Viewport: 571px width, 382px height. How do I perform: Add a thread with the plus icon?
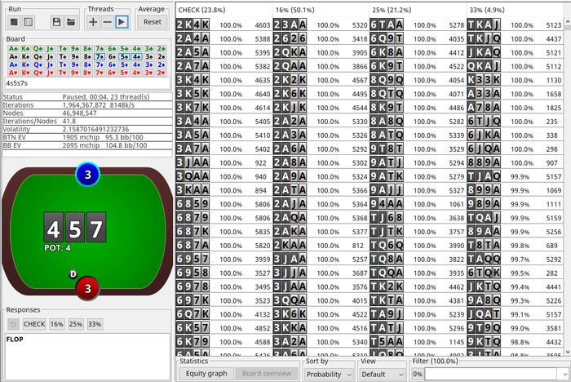coord(93,22)
